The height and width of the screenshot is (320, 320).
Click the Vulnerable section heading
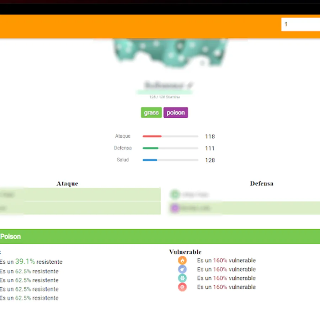(x=185, y=252)
